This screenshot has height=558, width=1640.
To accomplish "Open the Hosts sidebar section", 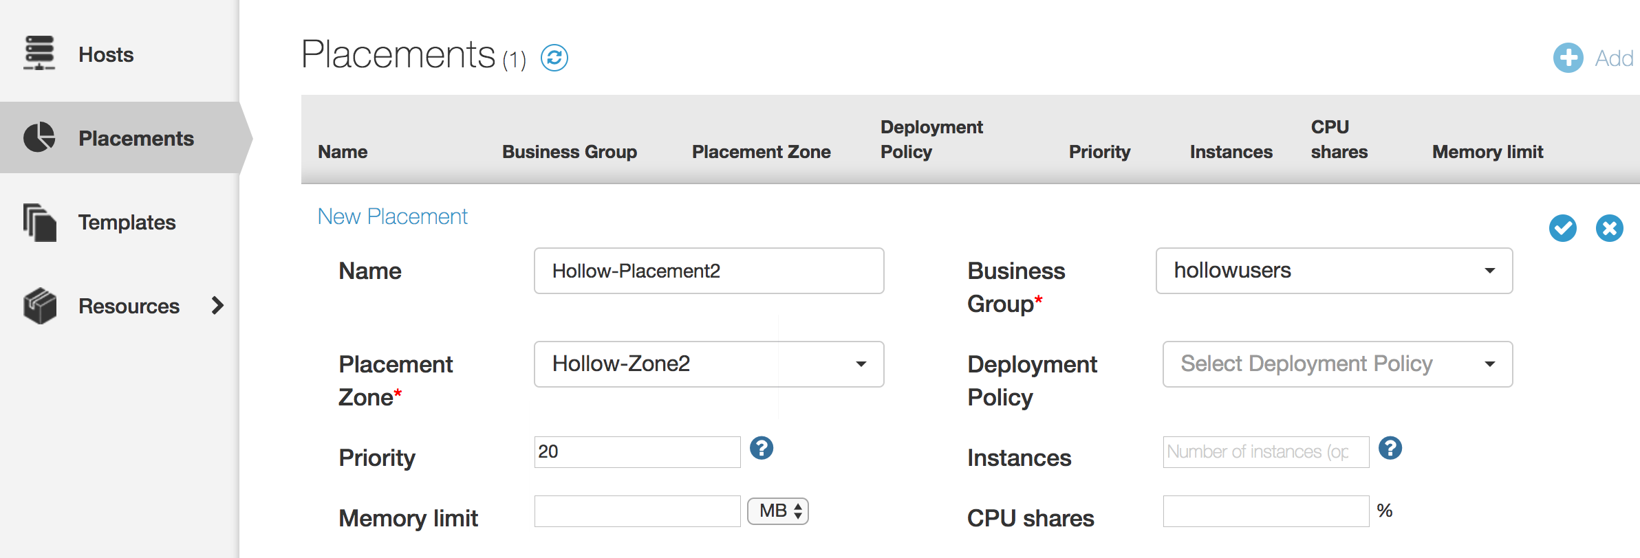I will pyautogui.click(x=106, y=54).
